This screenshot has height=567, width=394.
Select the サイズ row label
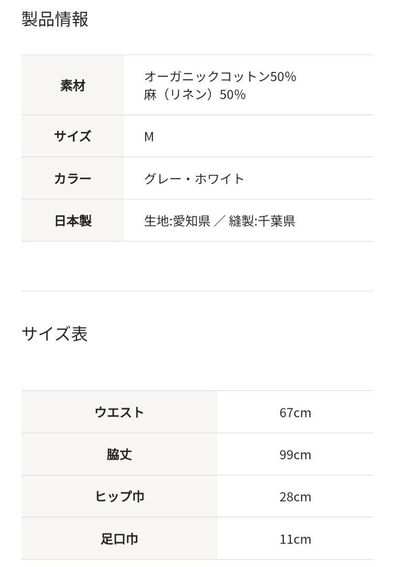tap(72, 136)
